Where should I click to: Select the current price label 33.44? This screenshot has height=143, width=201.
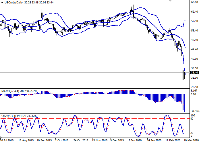195,73
